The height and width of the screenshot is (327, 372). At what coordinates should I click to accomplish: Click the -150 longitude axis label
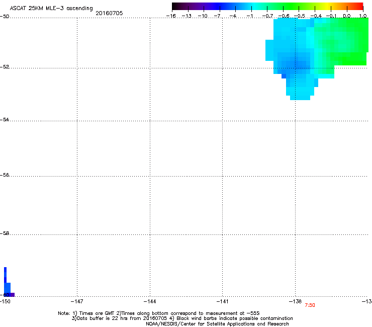5,301
